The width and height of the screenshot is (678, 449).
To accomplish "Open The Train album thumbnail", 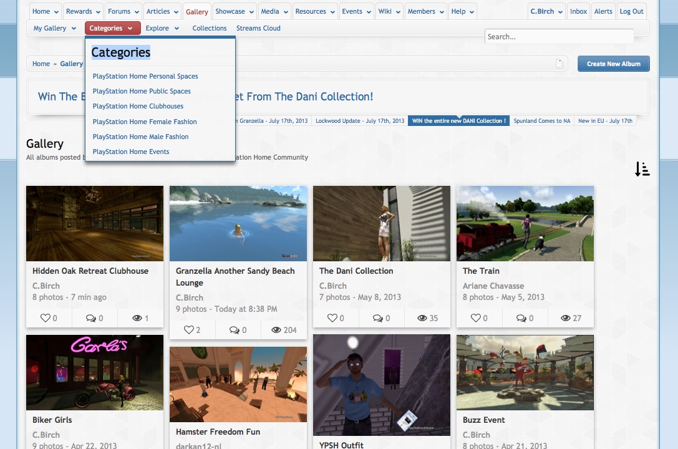I will coord(525,223).
